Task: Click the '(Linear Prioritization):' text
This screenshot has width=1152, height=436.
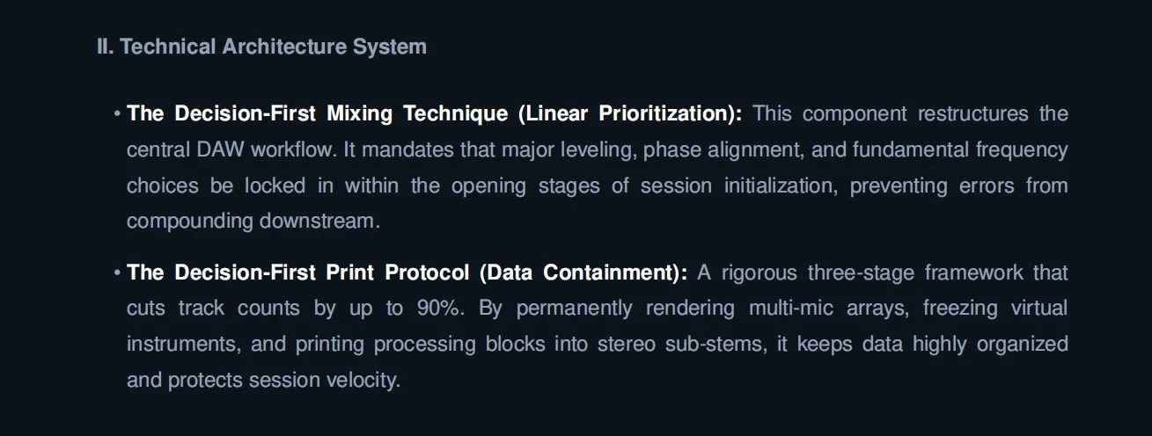Action: coord(630,114)
